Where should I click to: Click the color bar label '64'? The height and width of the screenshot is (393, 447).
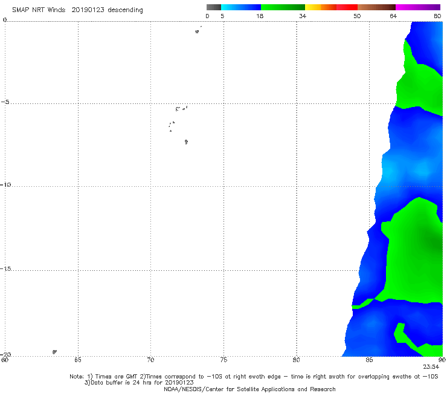pyautogui.click(x=393, y=16)
